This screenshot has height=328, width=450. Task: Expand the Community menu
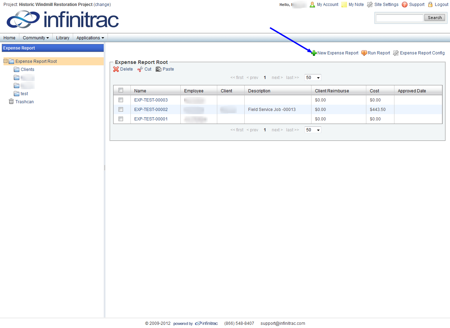click(36, 38)
